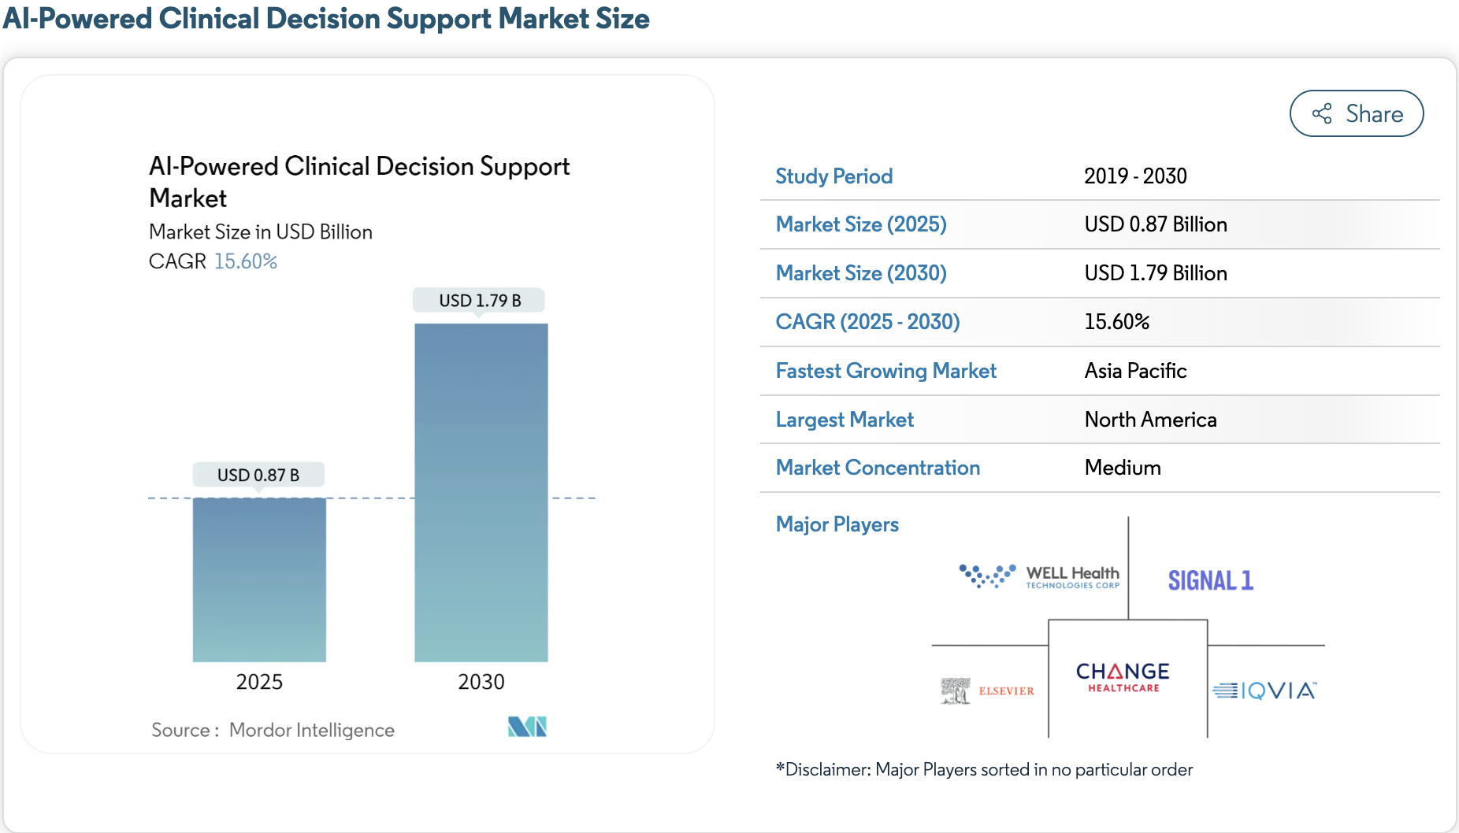Select the Market Size (2025) label
This screenshot has height=833, width=1459.
(860, 224)
